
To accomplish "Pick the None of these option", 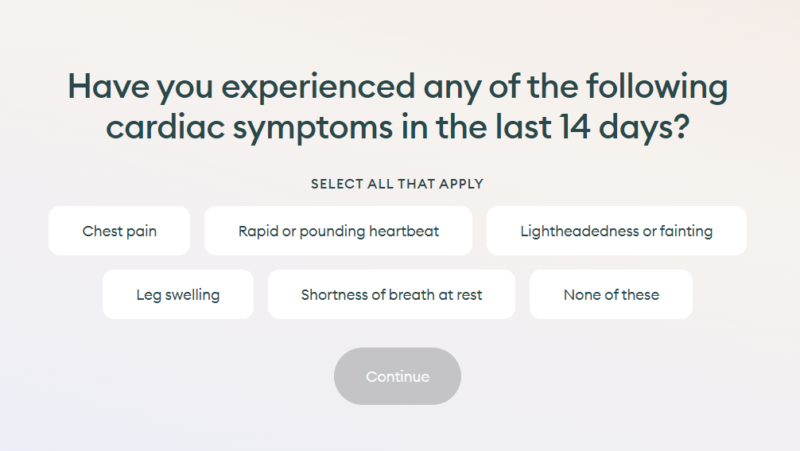I will (611, 295).
